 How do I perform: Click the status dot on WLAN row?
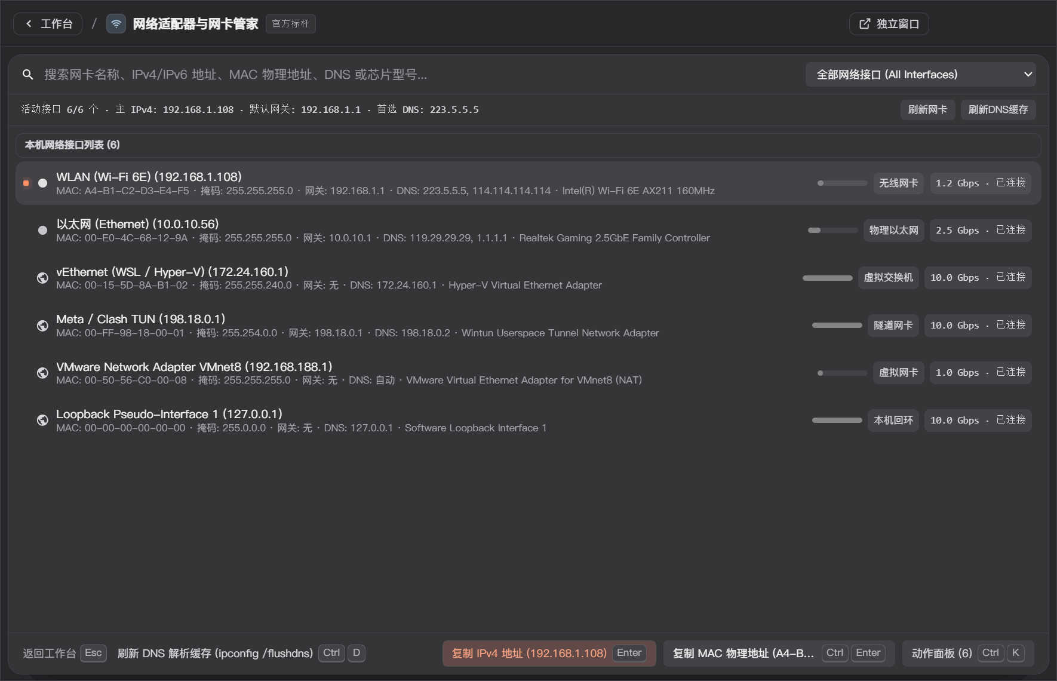(x=42, y=183)
